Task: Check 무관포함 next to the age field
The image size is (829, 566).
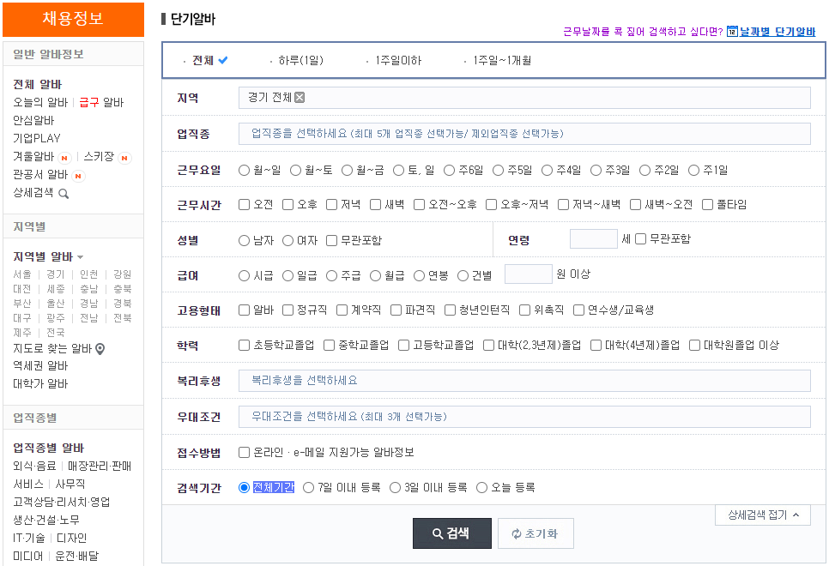Action: 640,239
